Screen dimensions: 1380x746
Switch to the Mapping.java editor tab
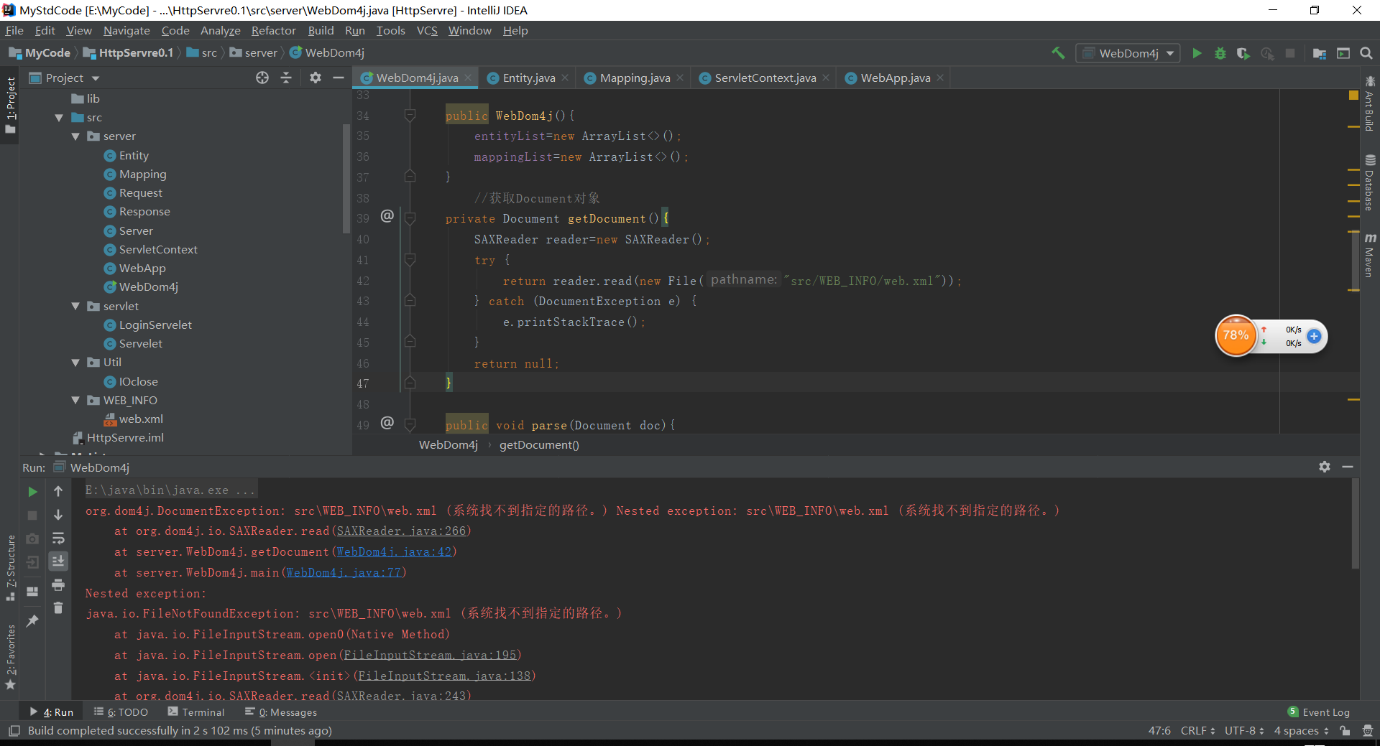tap(635, 78)
